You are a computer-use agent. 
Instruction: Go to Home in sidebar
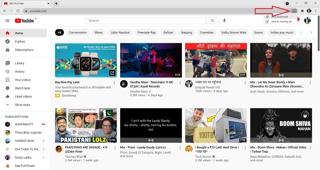[x=23, y=33]
